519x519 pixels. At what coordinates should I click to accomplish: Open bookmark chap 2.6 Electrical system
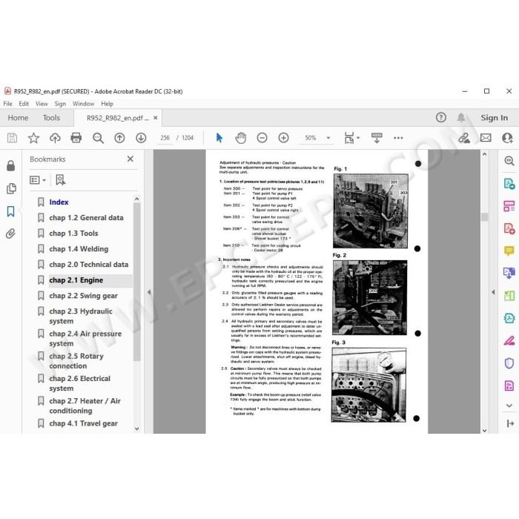(79, 383)
